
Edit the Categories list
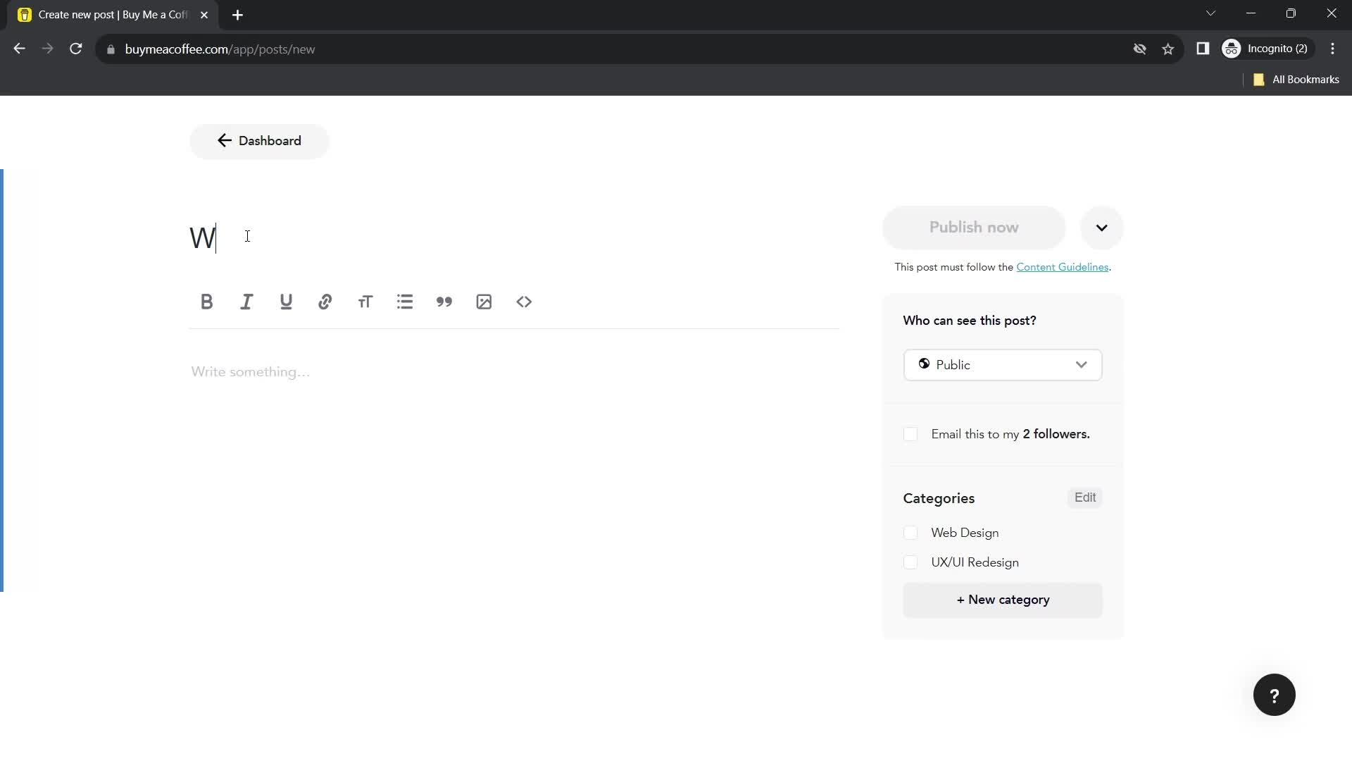coord(1084,497)
